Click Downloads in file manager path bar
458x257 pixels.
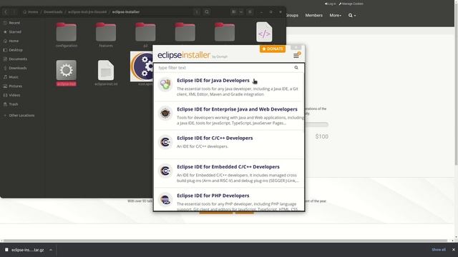(x=53, y=12)
